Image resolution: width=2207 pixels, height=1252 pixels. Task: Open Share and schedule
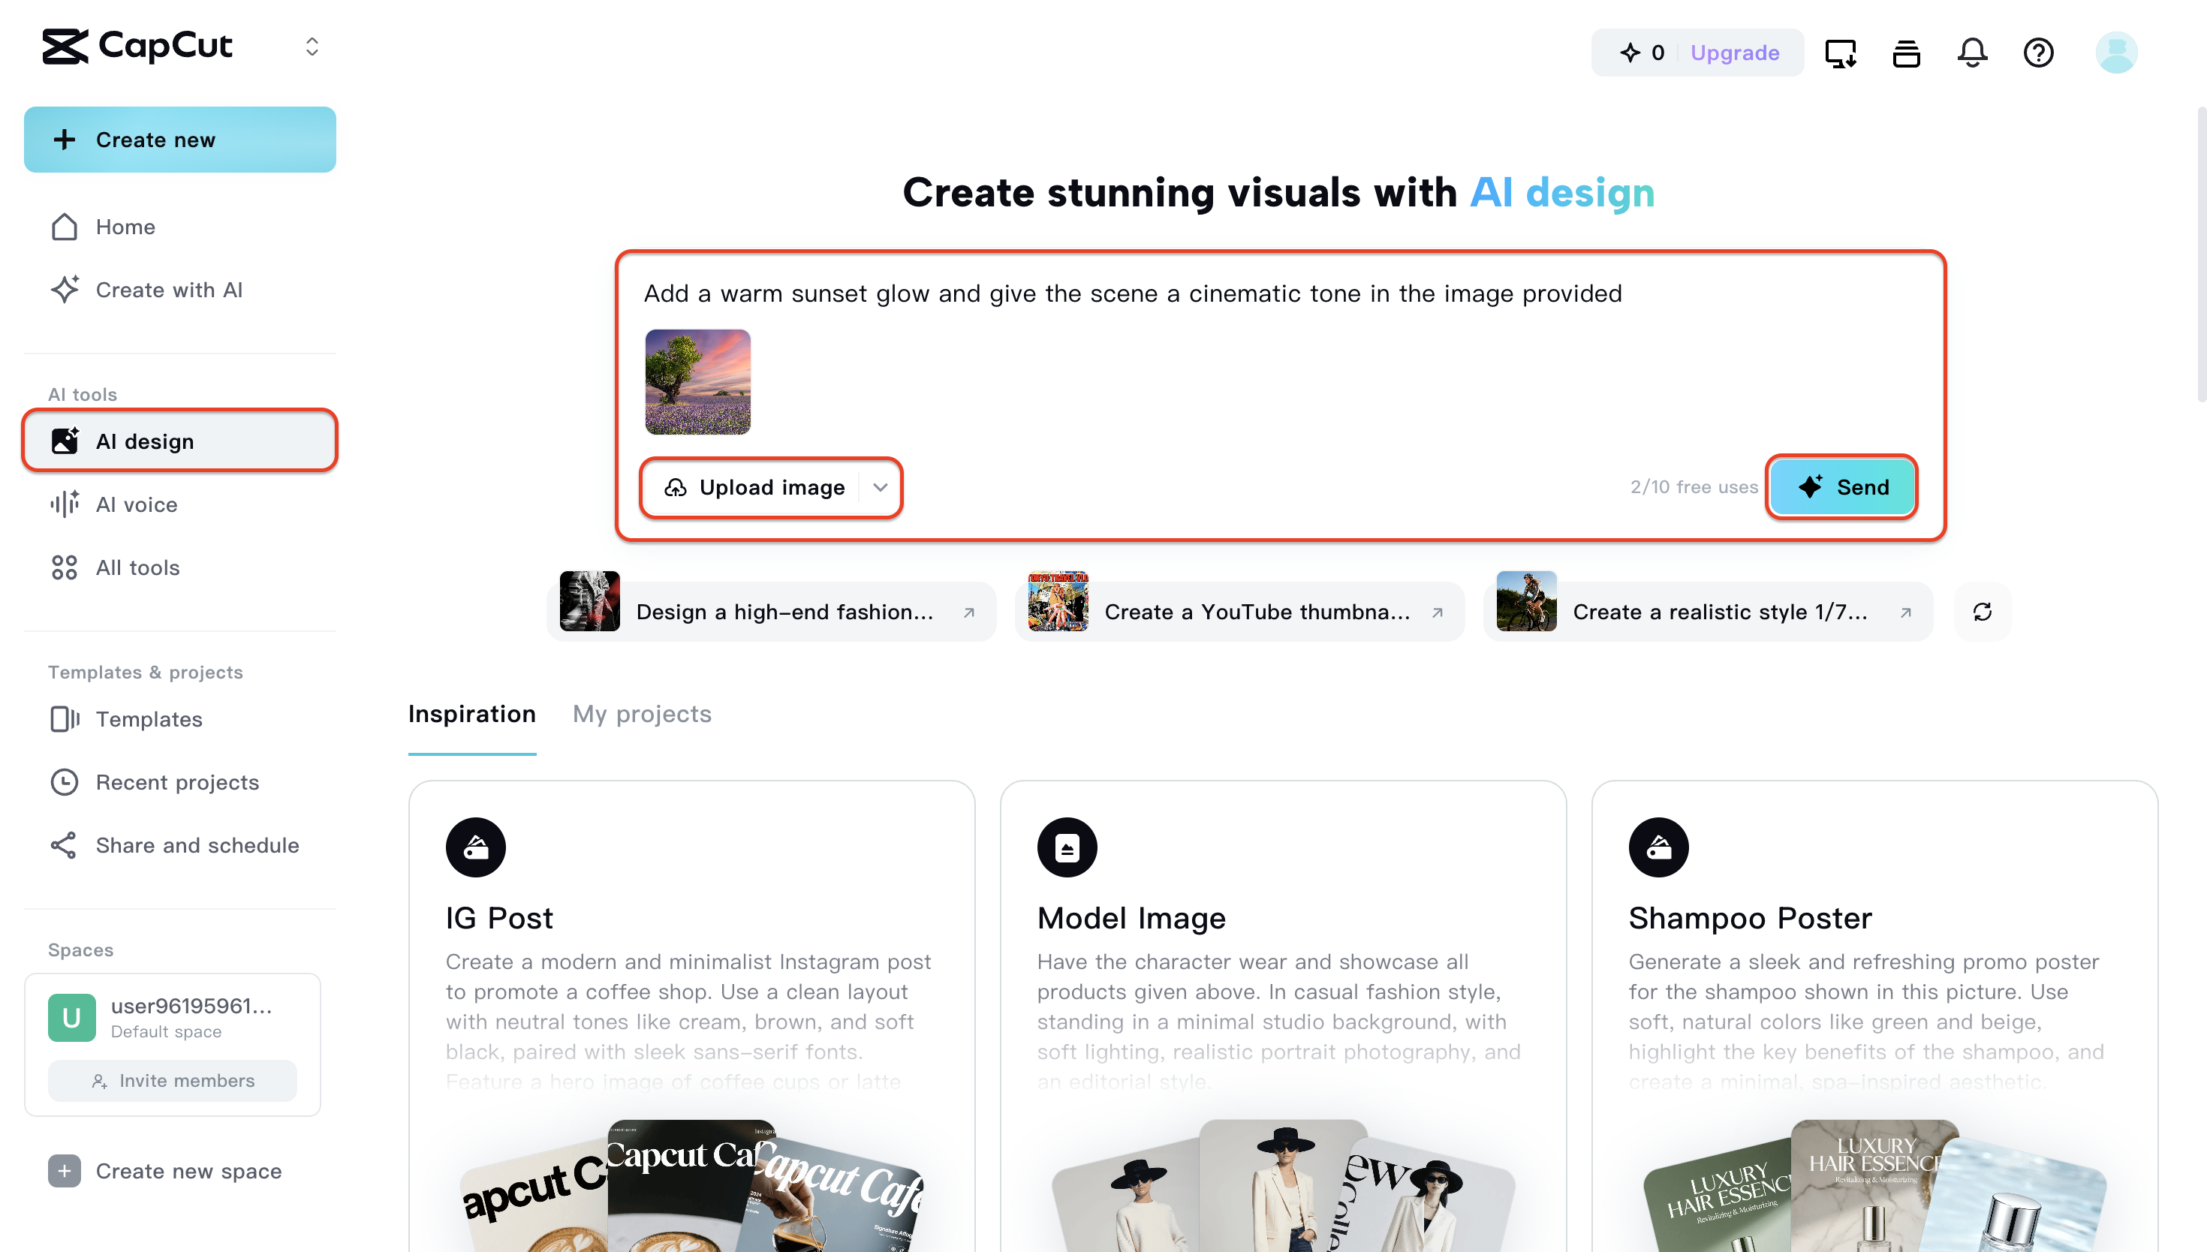click(179, 845)
